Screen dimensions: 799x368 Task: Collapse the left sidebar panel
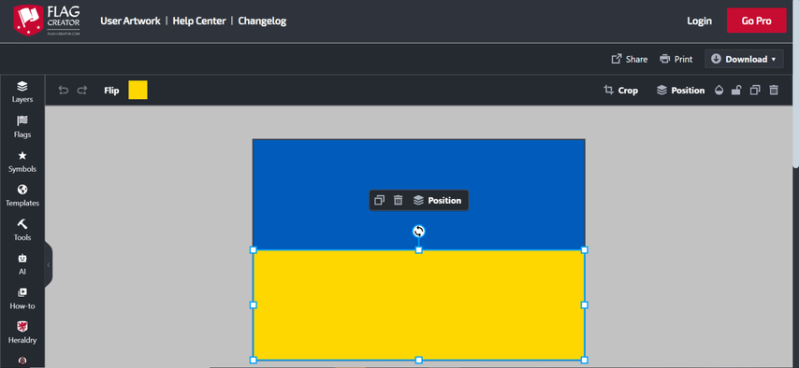coord(49,264)
